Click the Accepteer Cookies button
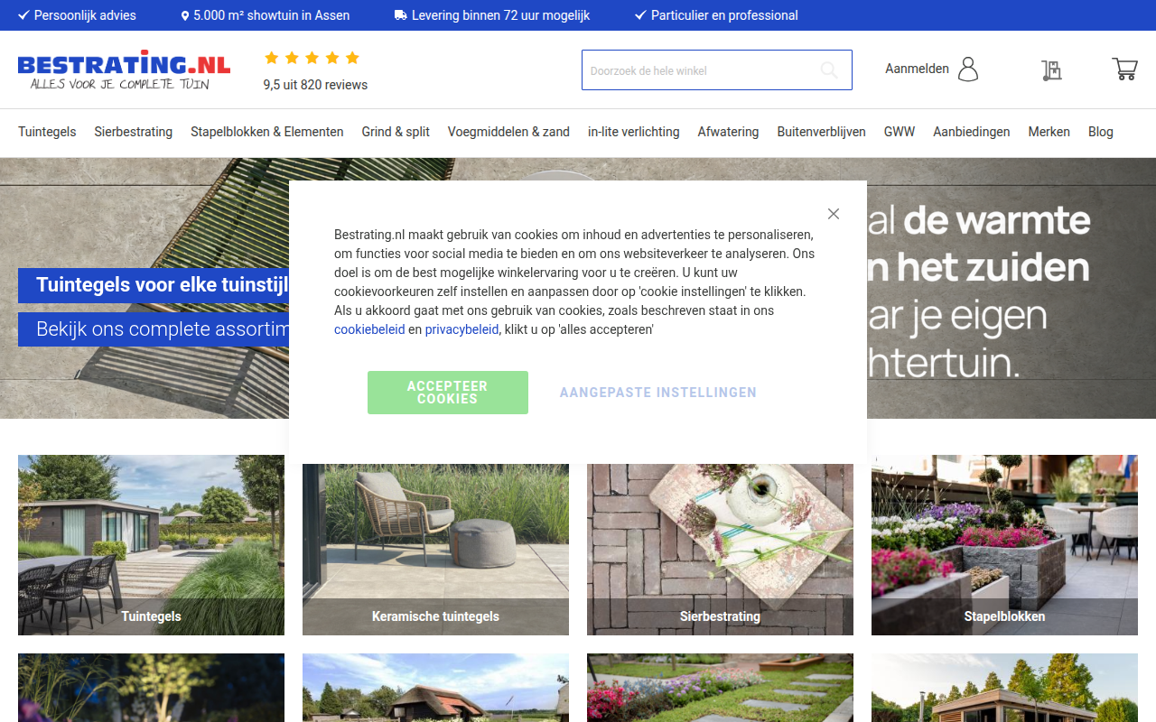 (x=448, y=393)
